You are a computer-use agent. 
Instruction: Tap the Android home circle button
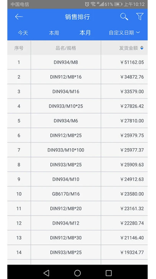[x=78, y=273]
